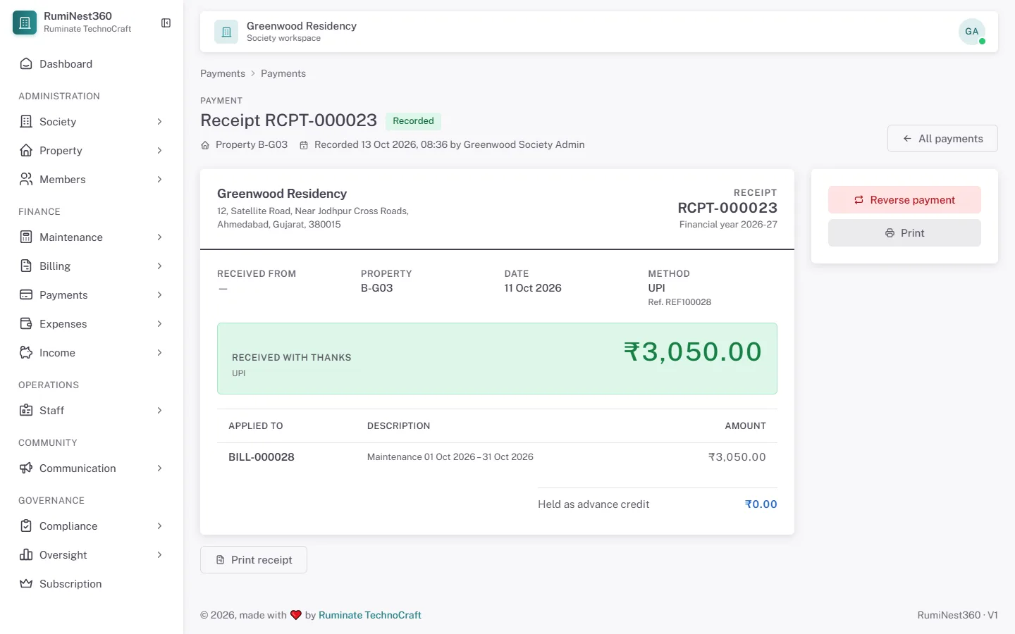Viewport: 1015px width, 634px height.
Task: Select the Oversight sidebar label
Action: [63, 555]
